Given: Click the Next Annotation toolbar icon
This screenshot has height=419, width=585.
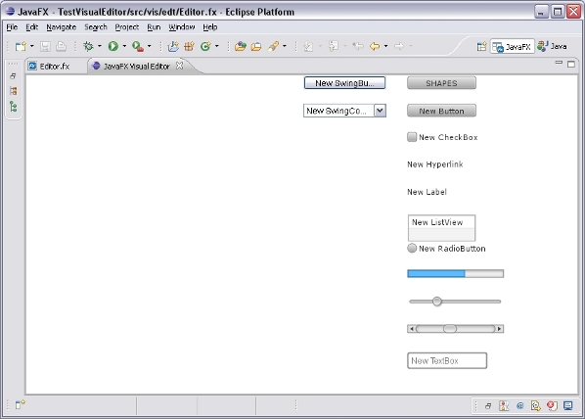Looking at the screenshot, I should 308,46.
